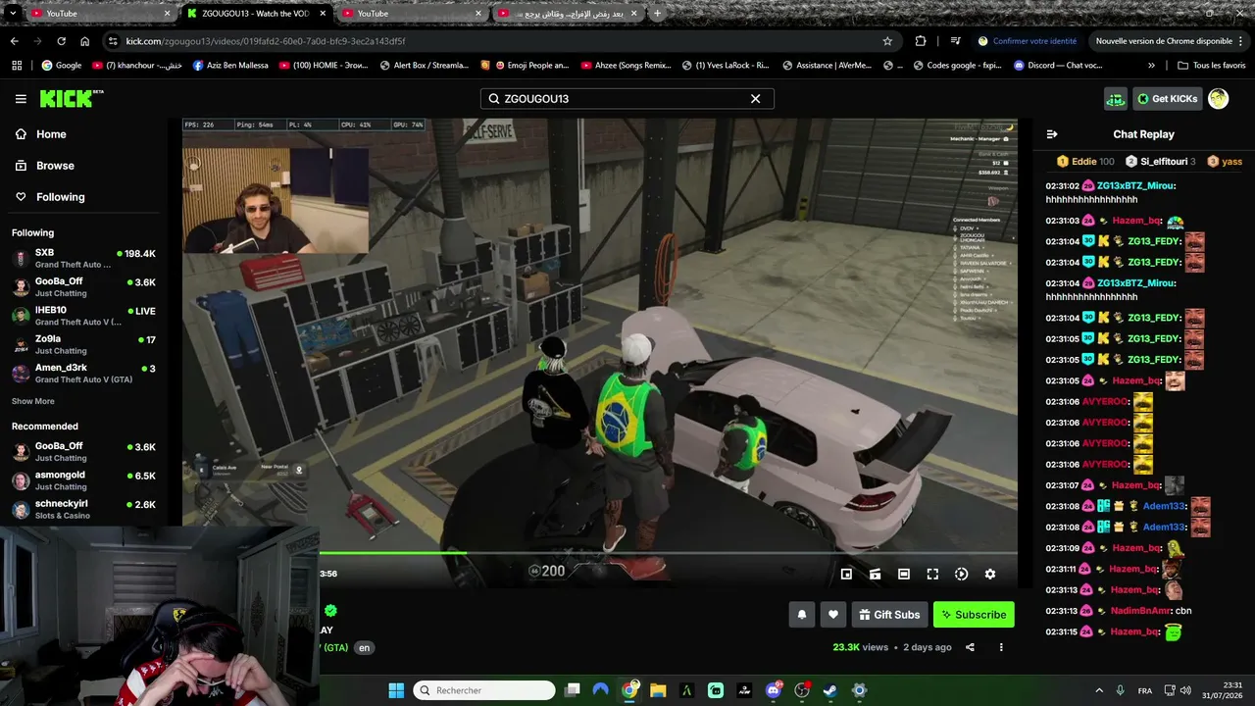
Task: Subscribe to the channel
Action: pyautogui.click(x=974, y=615)
